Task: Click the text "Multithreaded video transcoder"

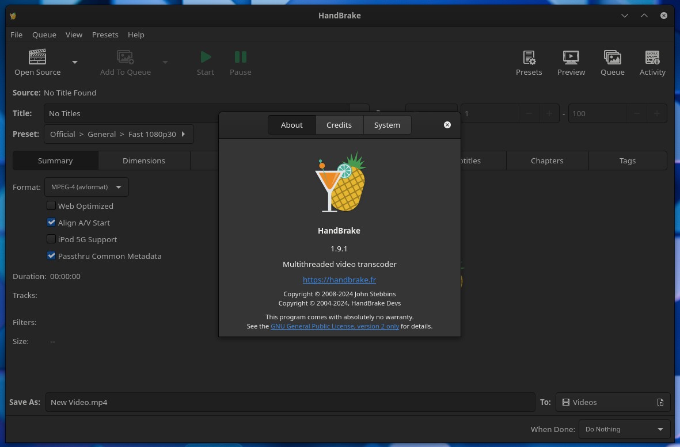Action: [340, 264]
